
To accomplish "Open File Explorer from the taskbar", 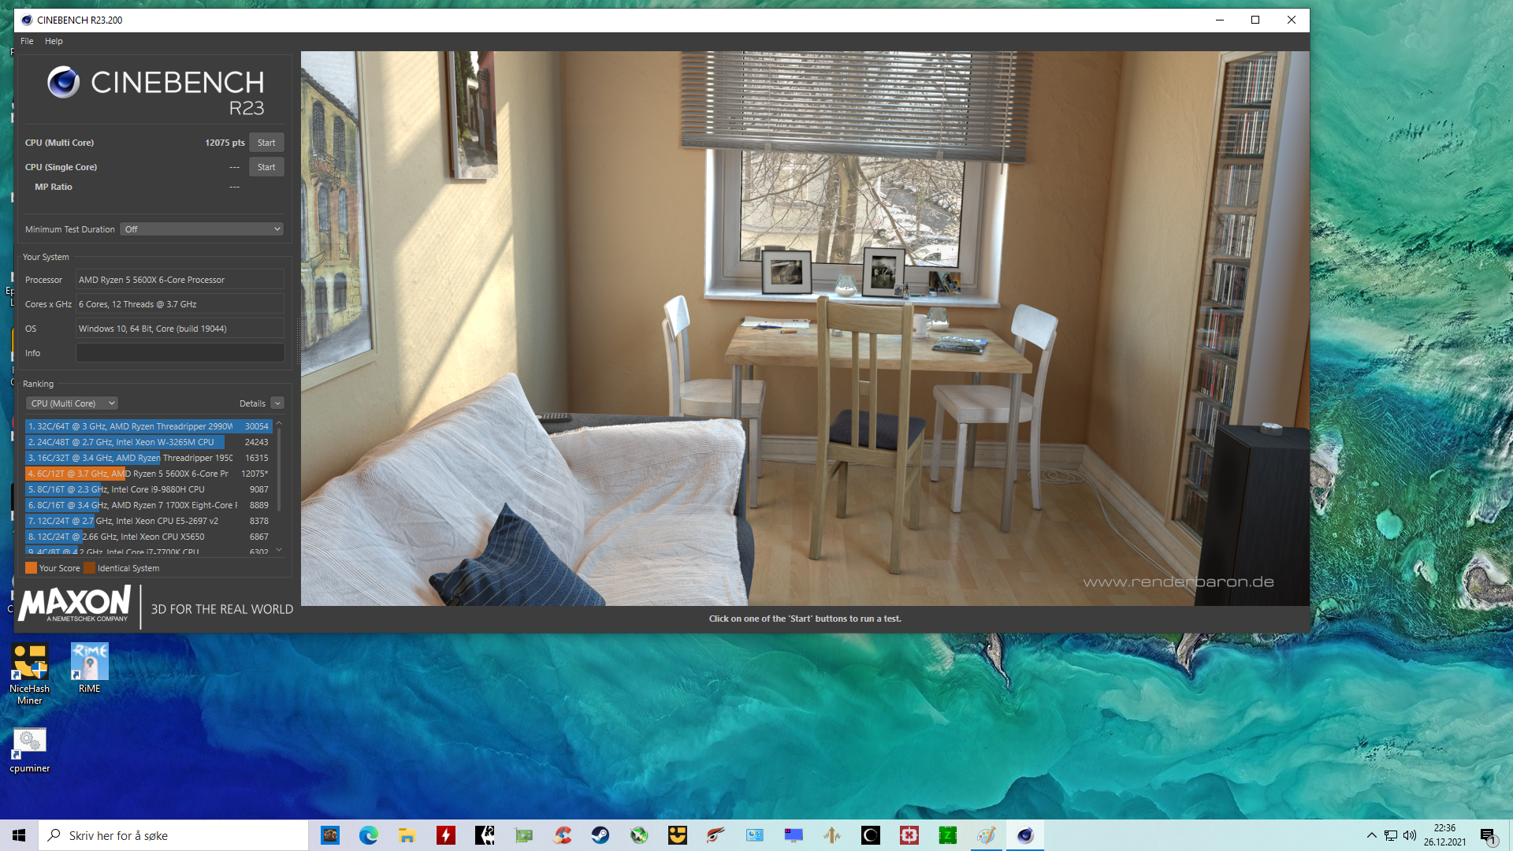I will [407, 835].
